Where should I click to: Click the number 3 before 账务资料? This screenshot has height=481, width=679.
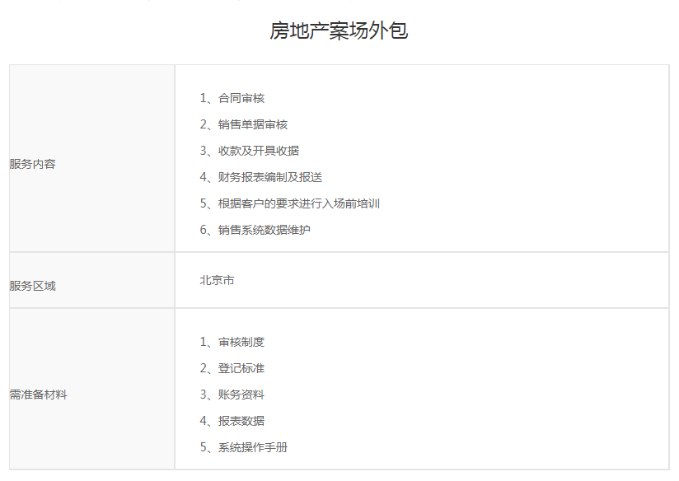coord(204,395)
